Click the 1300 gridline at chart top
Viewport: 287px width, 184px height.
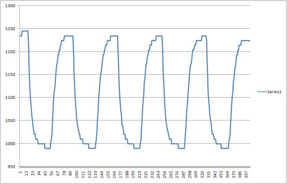pyautogui.click(x=135, y=6)
